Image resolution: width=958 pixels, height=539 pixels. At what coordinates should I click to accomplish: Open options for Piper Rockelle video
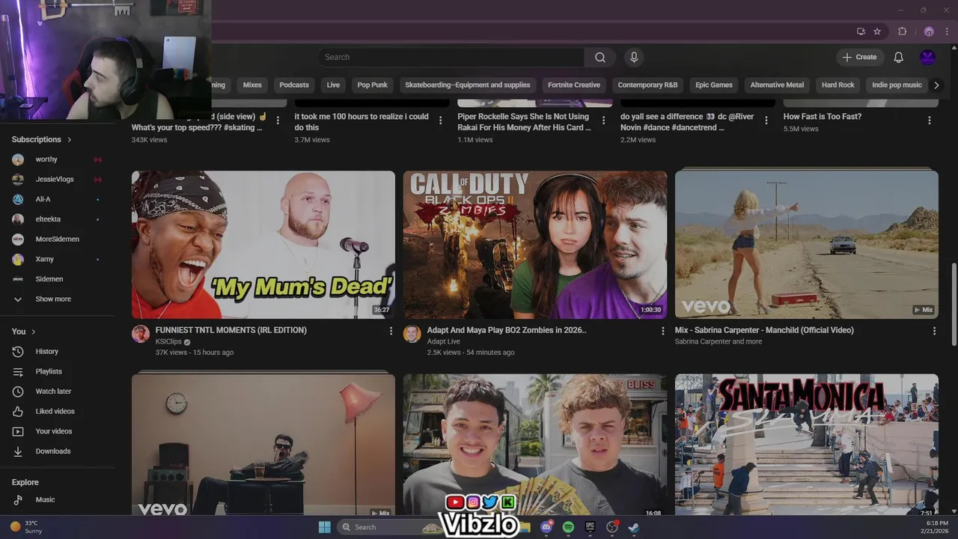click(603, 120)
